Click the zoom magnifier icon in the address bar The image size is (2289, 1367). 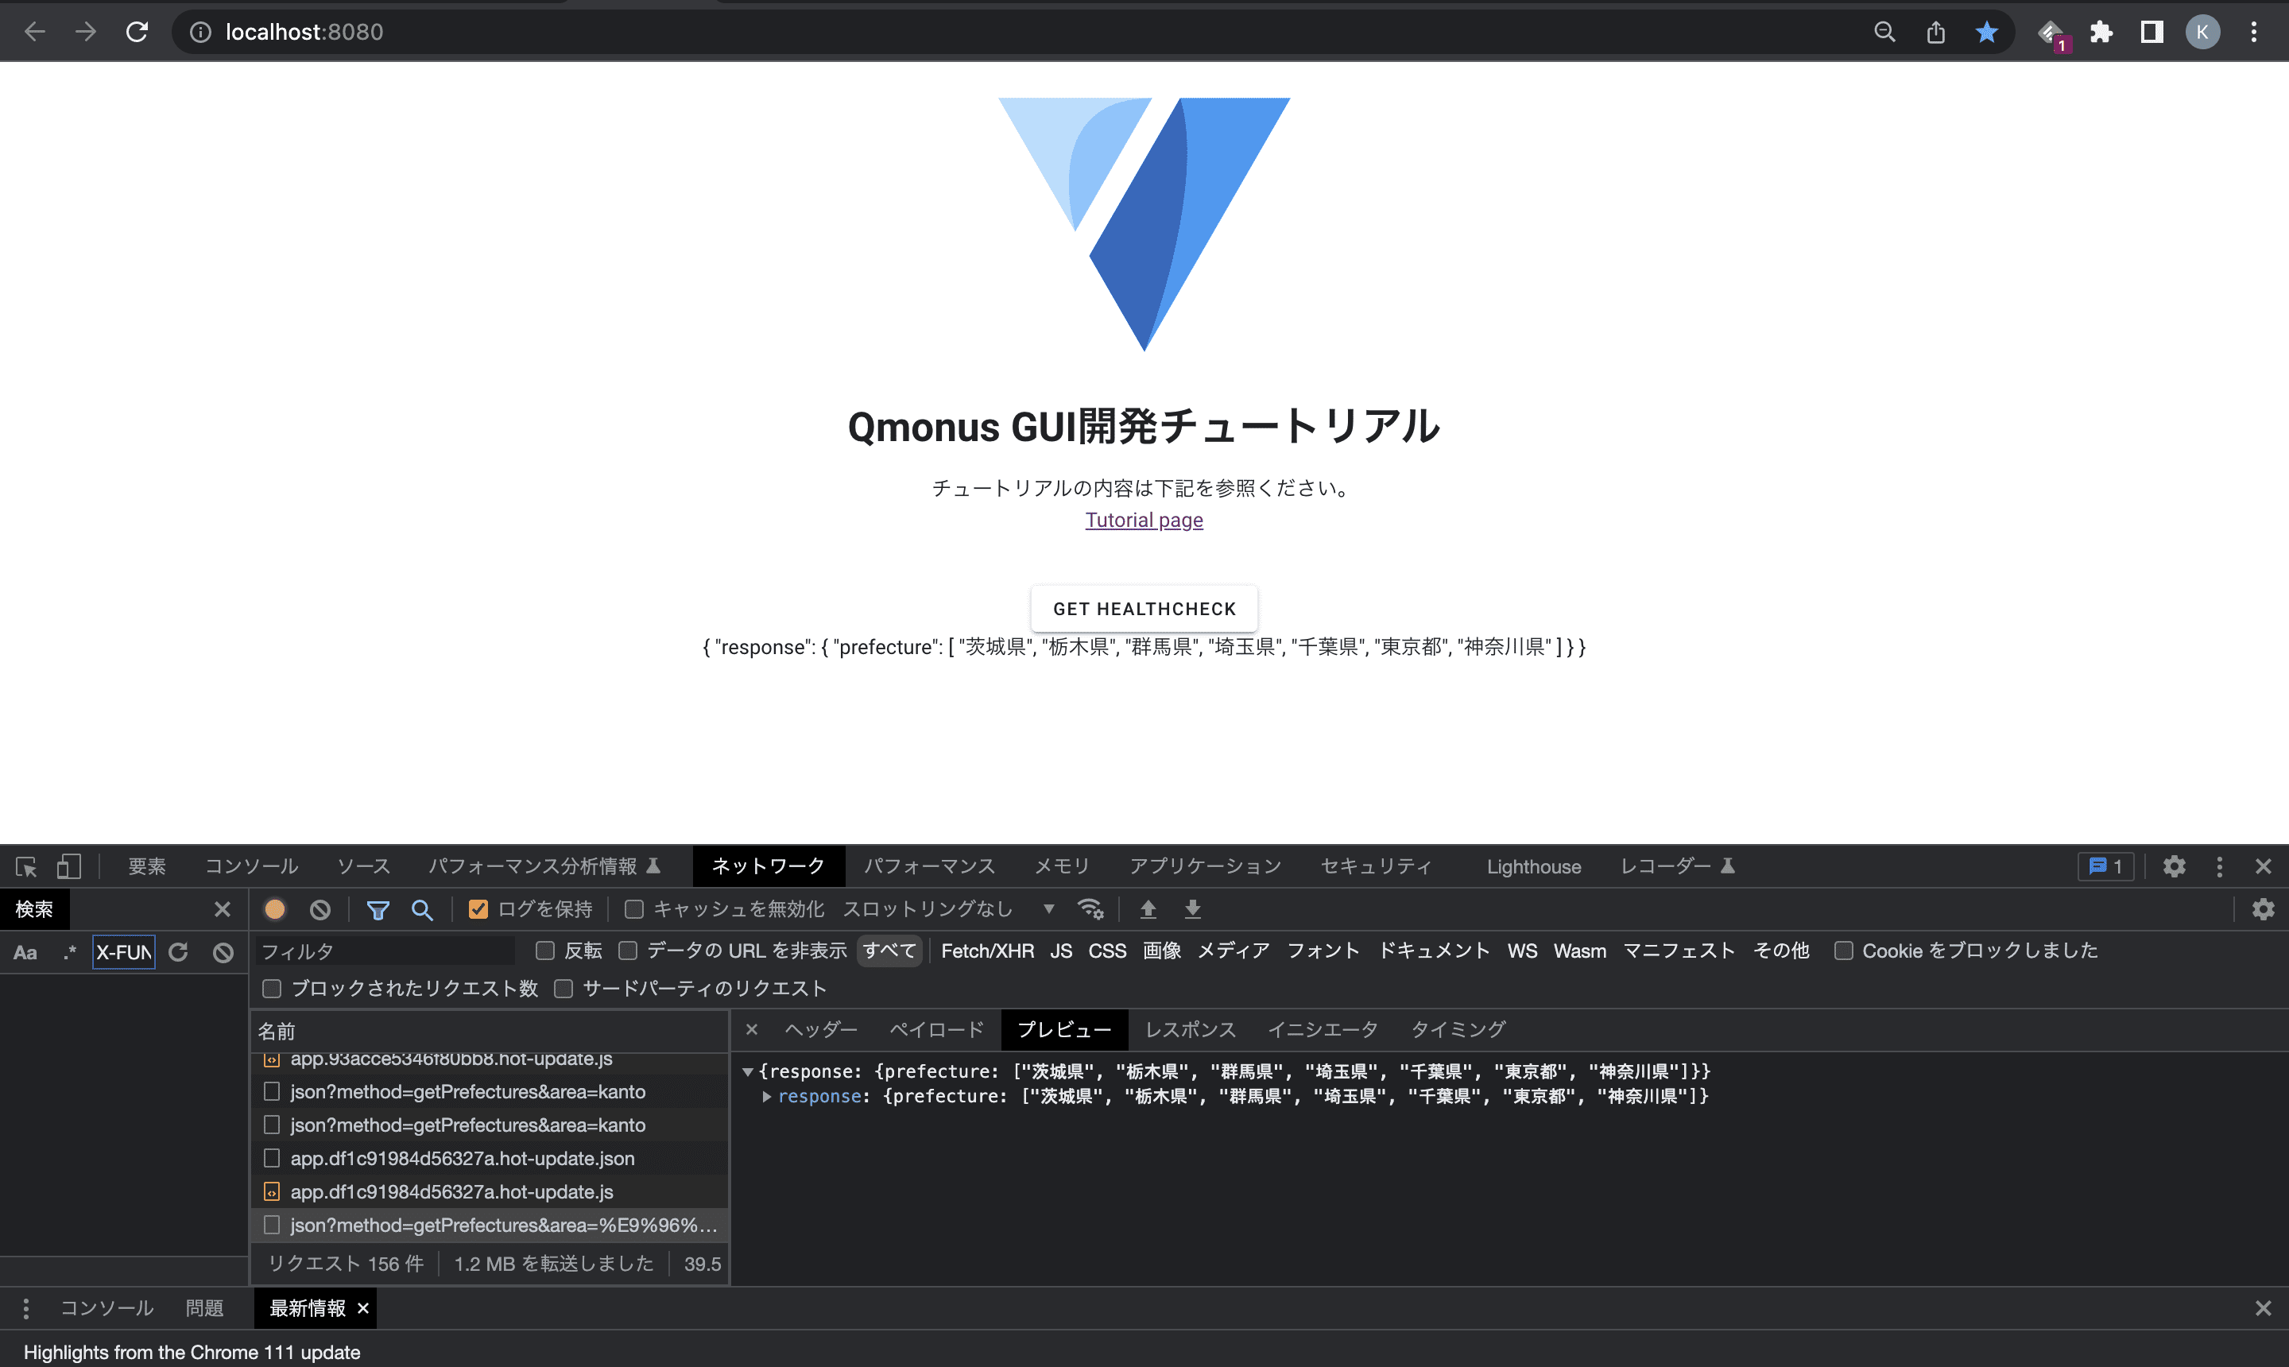click(x=1884, y=33)
